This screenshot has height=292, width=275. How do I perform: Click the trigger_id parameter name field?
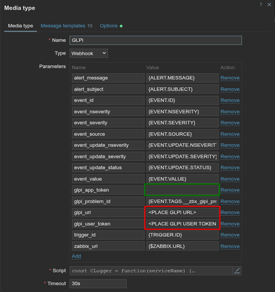(x=108, y=235)
